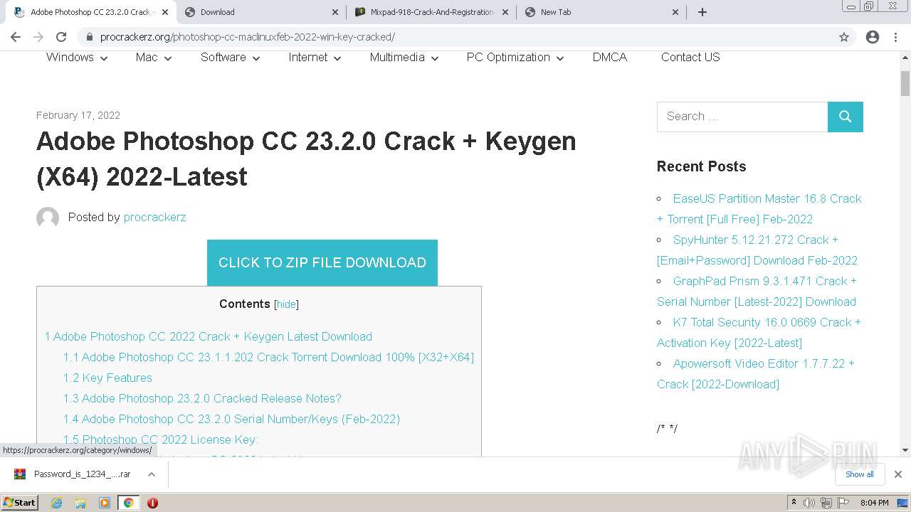Jump to 1.1 Crack Torrent Download section

[x=268, y=358]
